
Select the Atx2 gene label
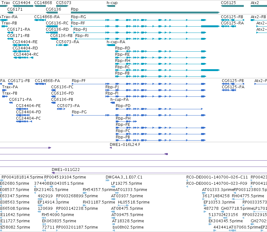click(255, 3)
